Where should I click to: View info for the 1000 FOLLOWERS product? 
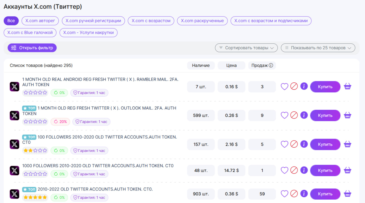coord(304,170)
